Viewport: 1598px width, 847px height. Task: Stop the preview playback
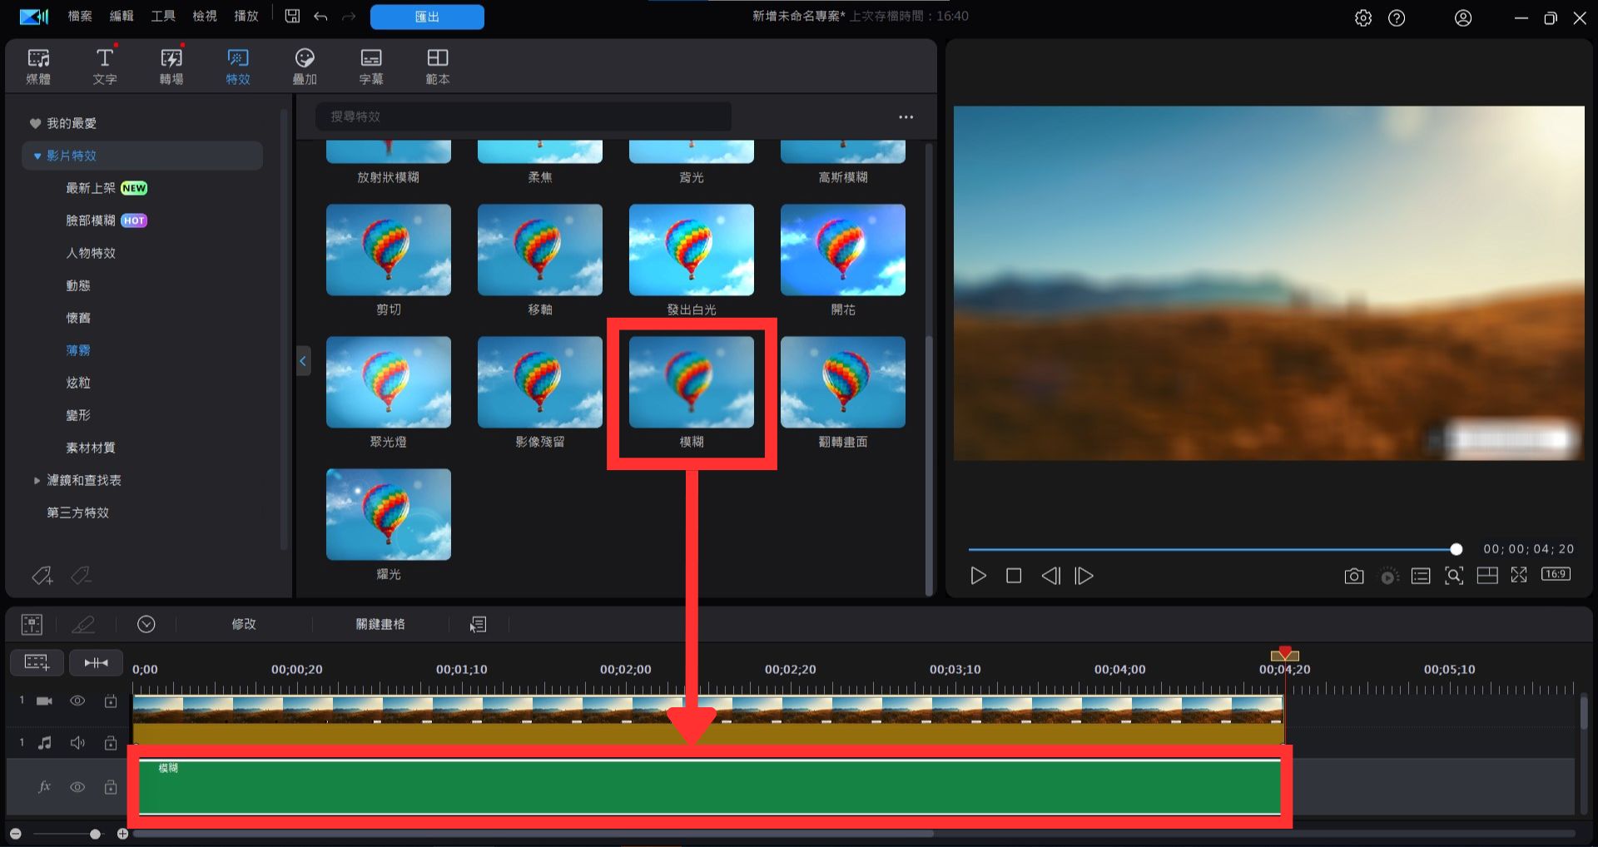(1014, 576)
